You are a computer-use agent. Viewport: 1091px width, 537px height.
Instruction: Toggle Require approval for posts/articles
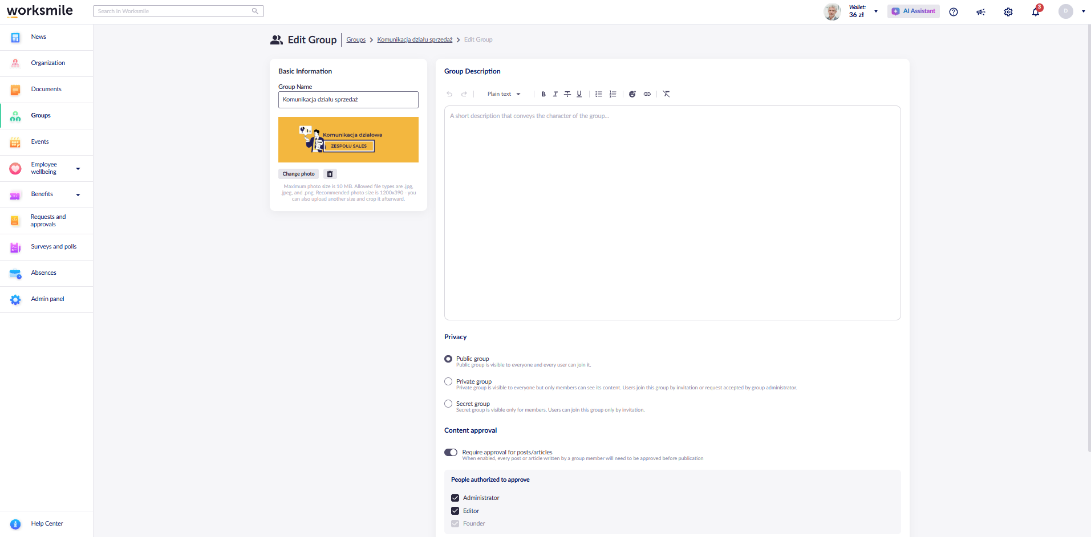click(451, 453)
